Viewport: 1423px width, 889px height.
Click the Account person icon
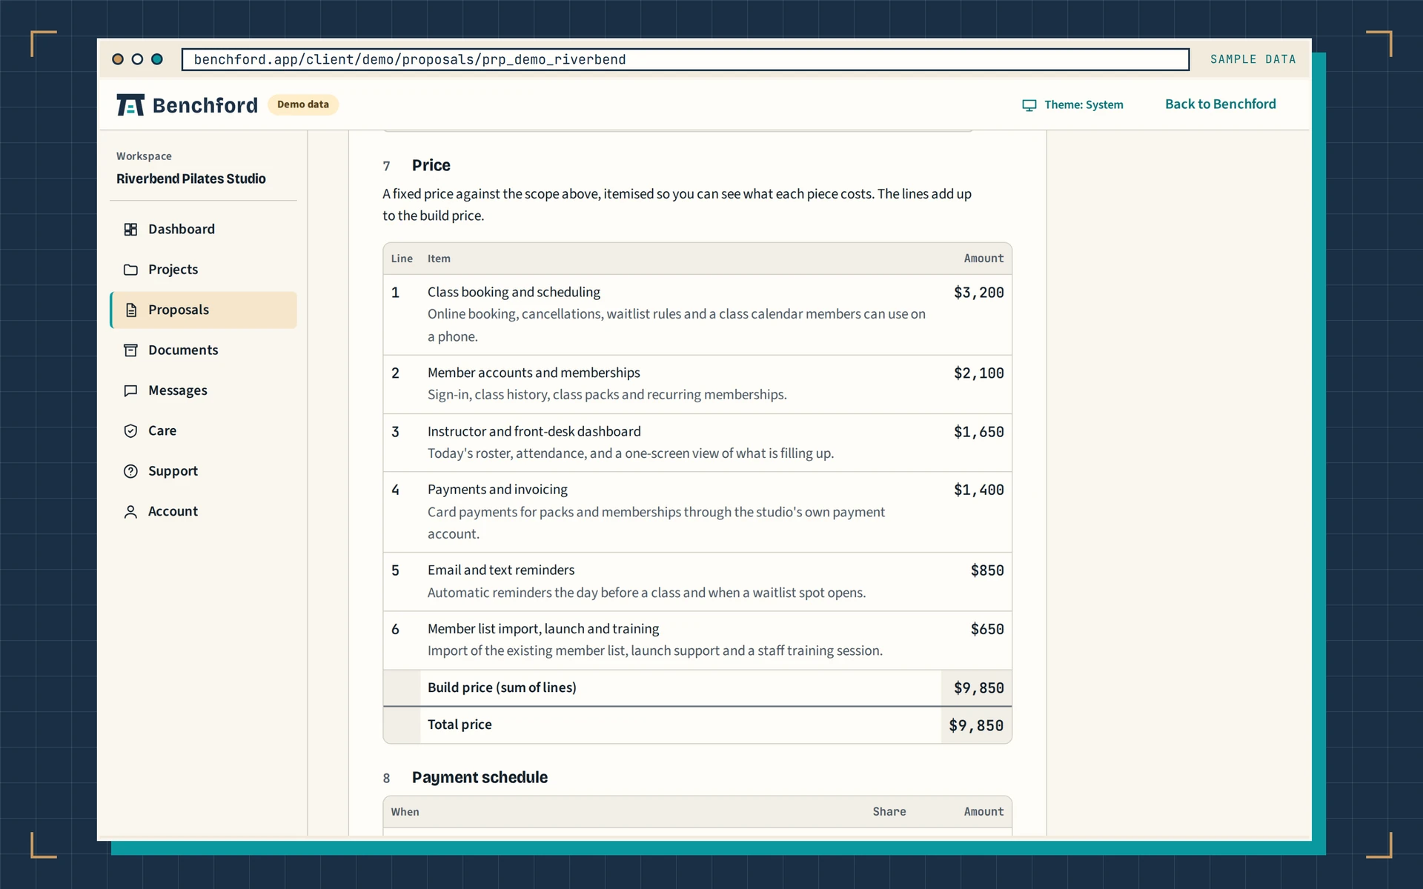coord(130,512)
